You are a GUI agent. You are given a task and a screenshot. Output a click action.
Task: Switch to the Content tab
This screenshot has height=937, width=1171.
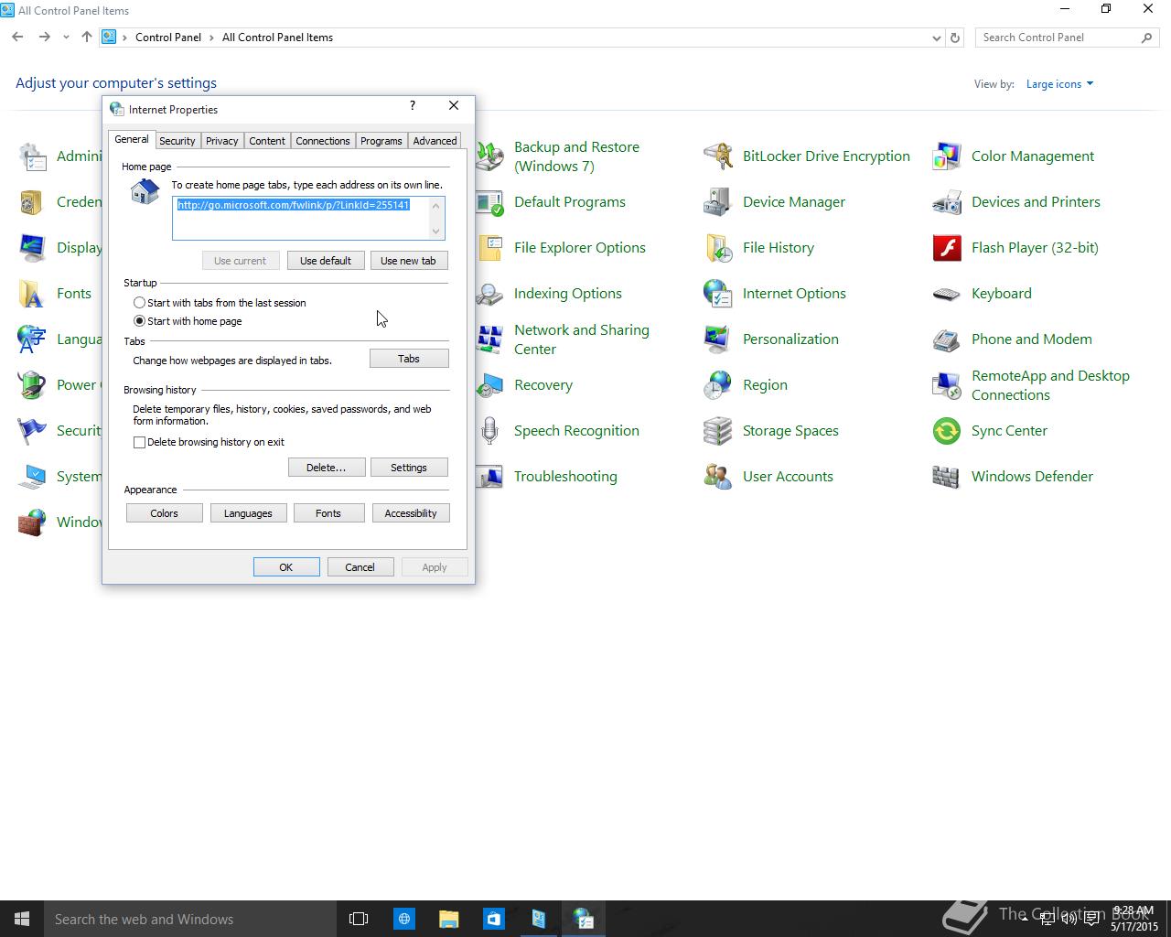267,141
